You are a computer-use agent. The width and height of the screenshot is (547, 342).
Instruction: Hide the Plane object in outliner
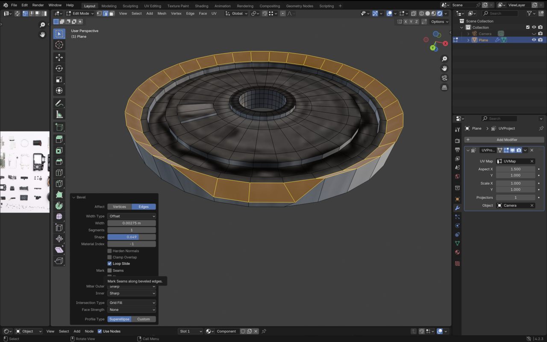[x=534, y=40]
